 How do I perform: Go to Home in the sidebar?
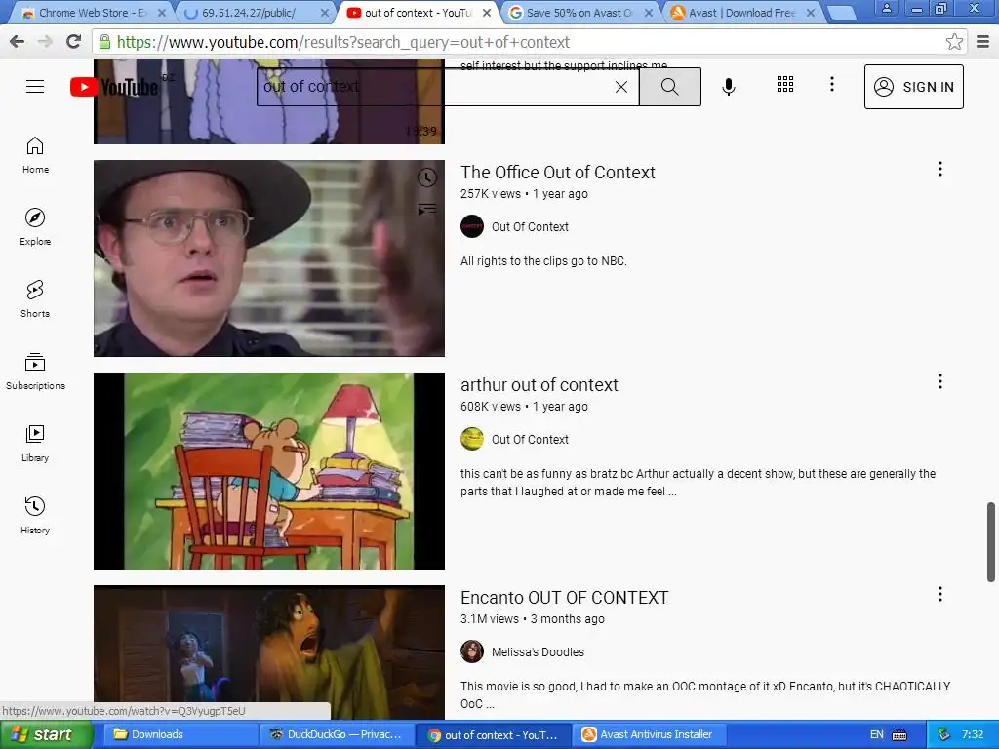coord(35,155)
